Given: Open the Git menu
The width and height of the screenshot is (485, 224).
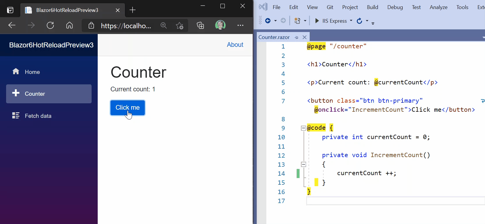Looking at the screenshot, I should coord(330,7).
